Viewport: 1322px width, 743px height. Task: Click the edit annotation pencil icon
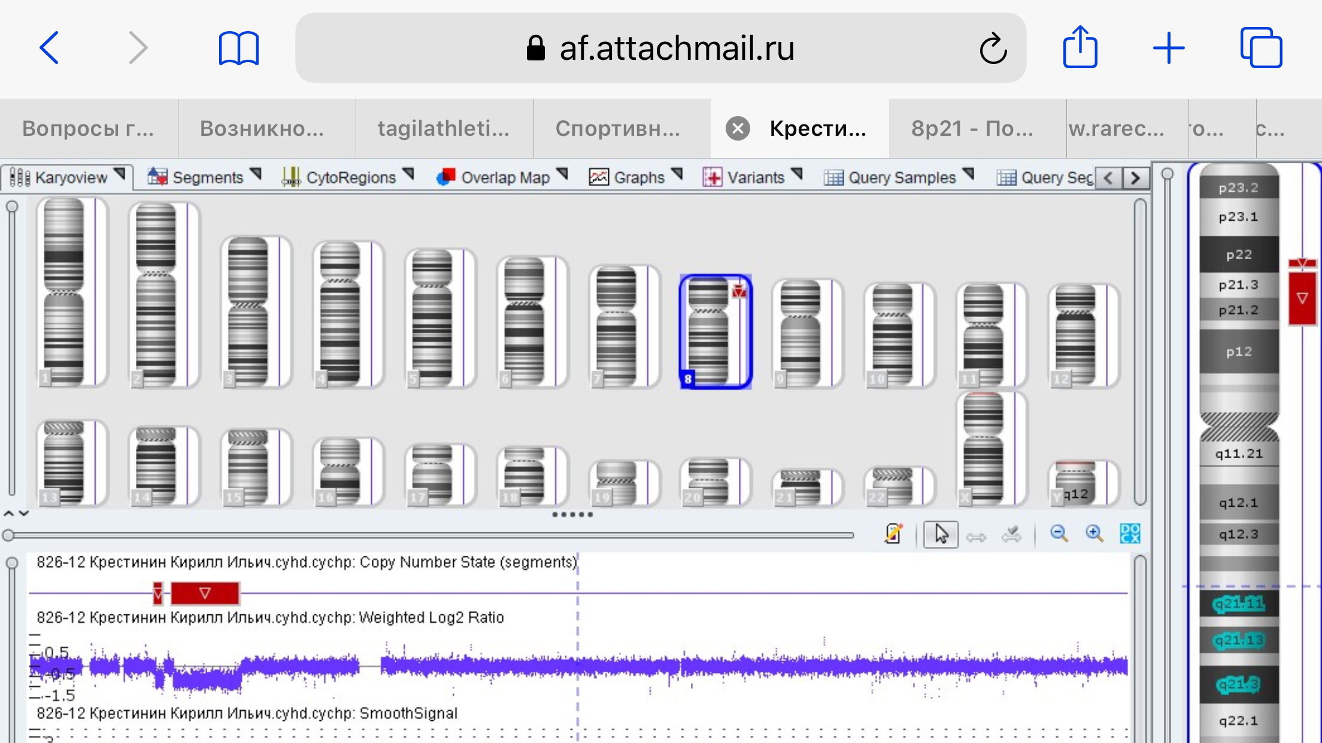[893, 534]
